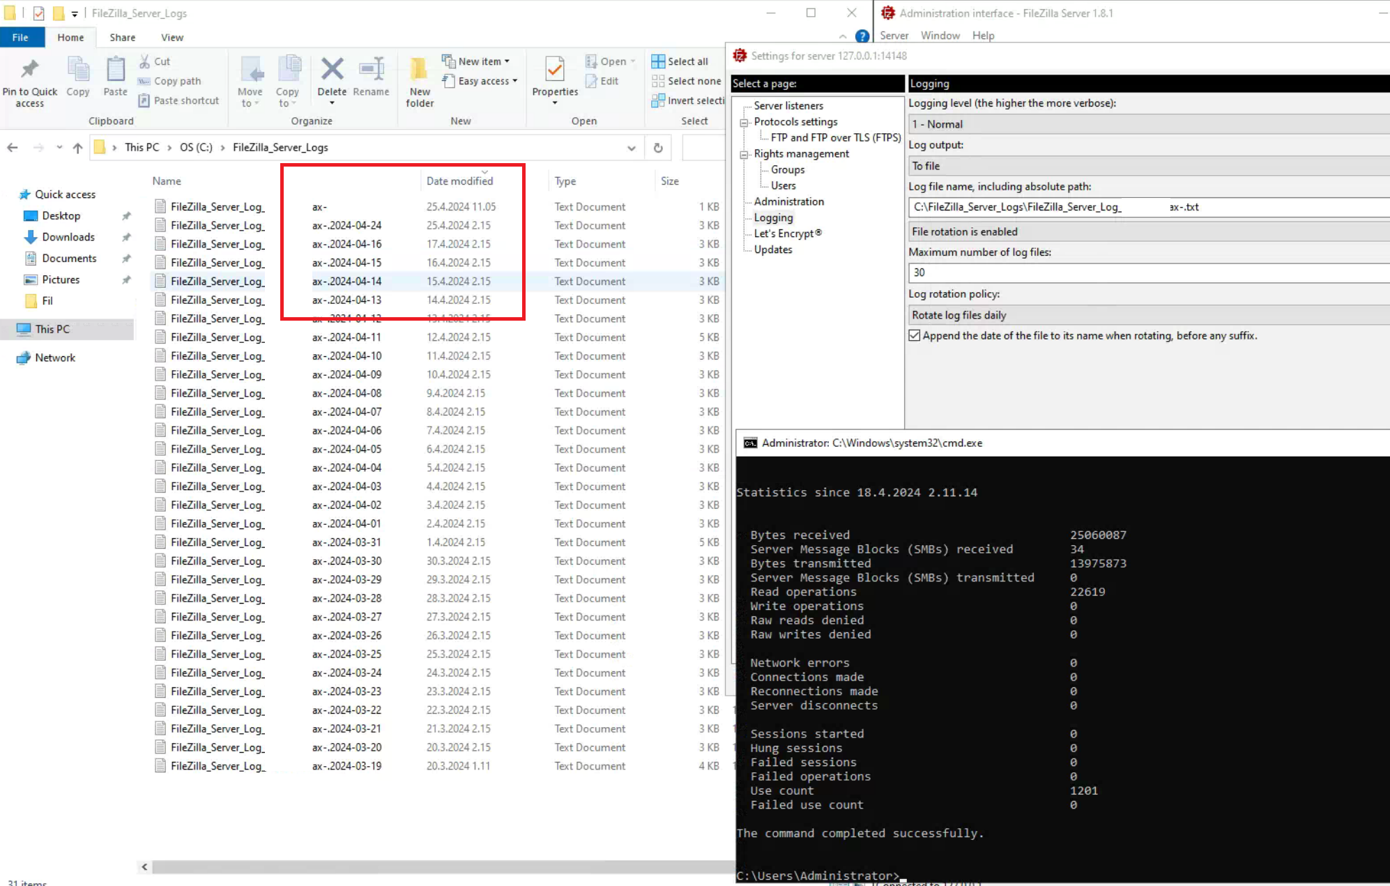Click the Explorer help question icon
The image size is (1390, 886).
[x=862, y=36]
